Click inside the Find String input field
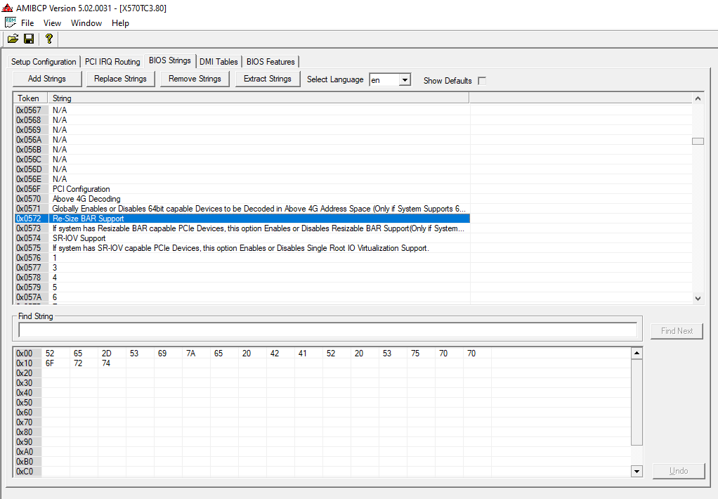Image resolution: width=718 pixels, height=499 pixels. coord(328,330)
